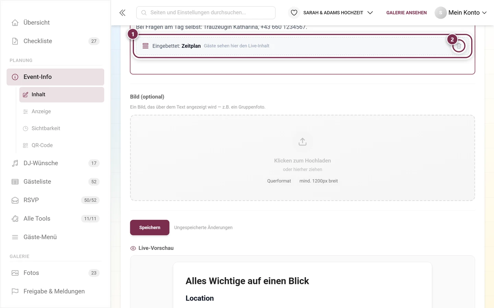Screen dimensions: 494x308
Task: Click the Checkliste document icon
Action: [15, 41]
